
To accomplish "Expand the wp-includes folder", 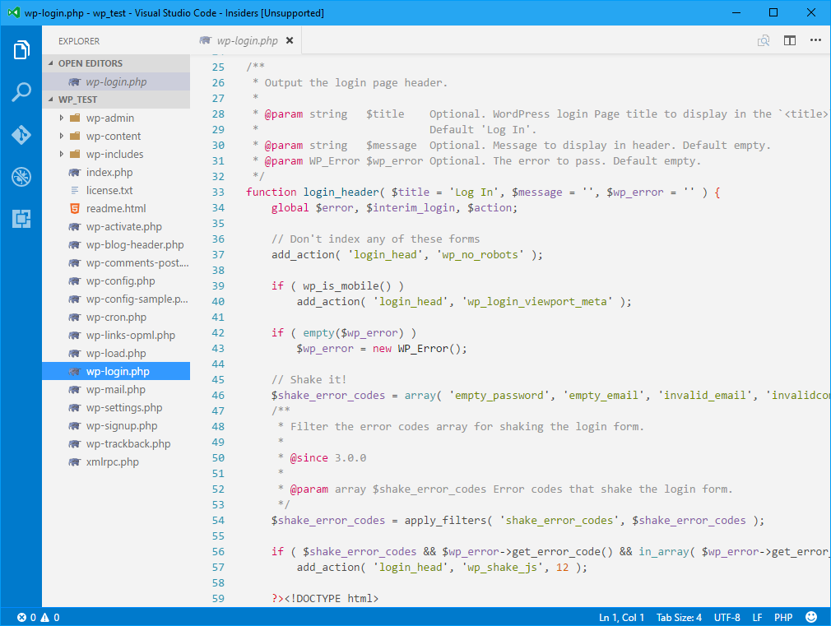I will (x=62, y=155).
